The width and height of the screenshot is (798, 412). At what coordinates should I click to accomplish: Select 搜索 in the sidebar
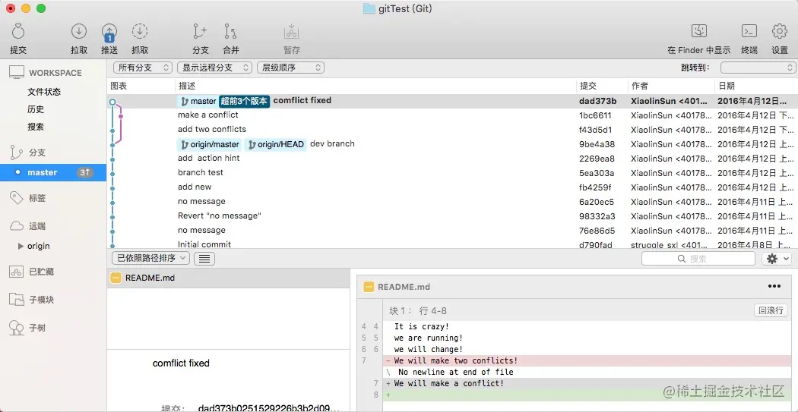36,127
